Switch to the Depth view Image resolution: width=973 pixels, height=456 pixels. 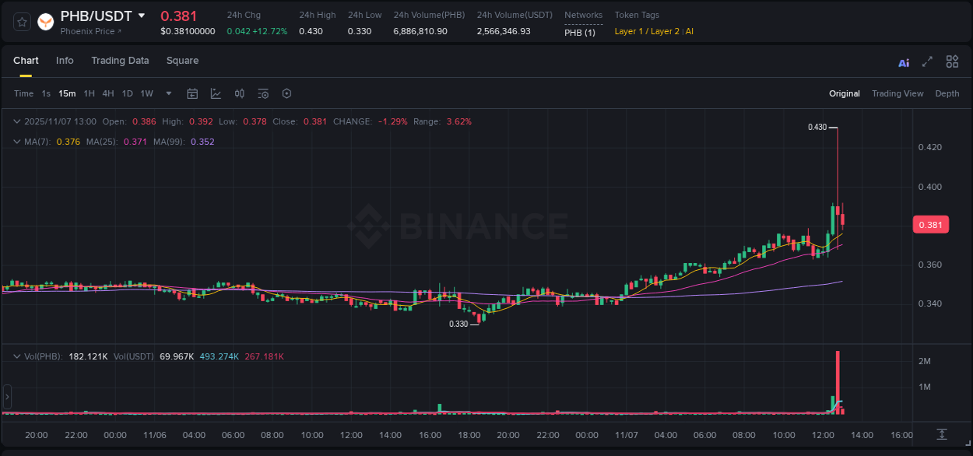coord(947,93)
